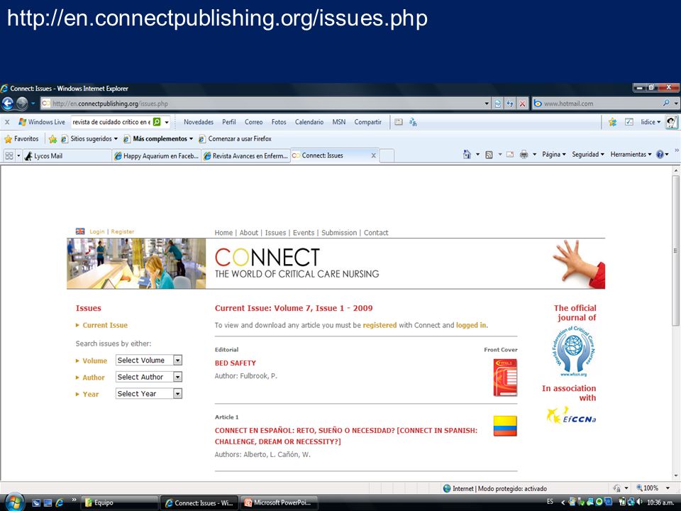
Task: Click Microsoft PowerPoint taskbar button
Action: pyautogui.click(x=280, y=502)
